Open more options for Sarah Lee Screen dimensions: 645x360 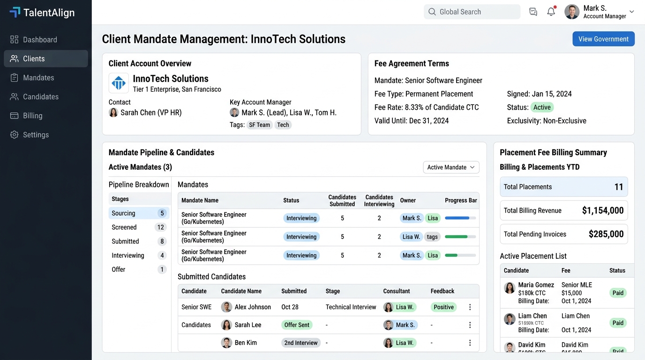point(470,325)
